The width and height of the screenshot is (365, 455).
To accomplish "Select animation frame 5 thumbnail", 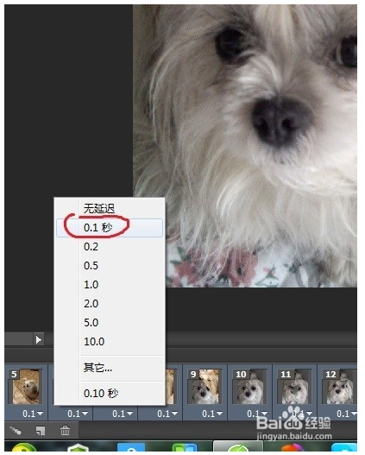I will [26, 387].
